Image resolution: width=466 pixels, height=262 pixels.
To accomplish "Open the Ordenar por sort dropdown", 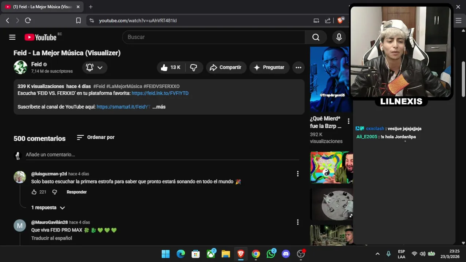I will [x=96, y=137].
